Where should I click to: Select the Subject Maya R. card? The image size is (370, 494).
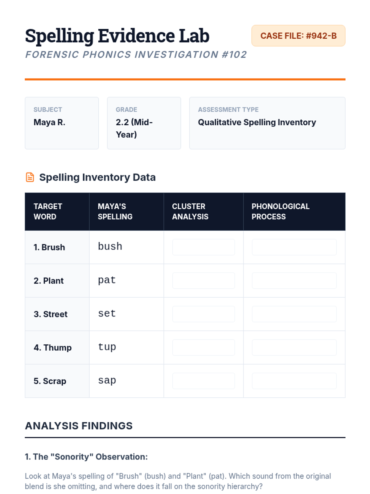(62, 123)
